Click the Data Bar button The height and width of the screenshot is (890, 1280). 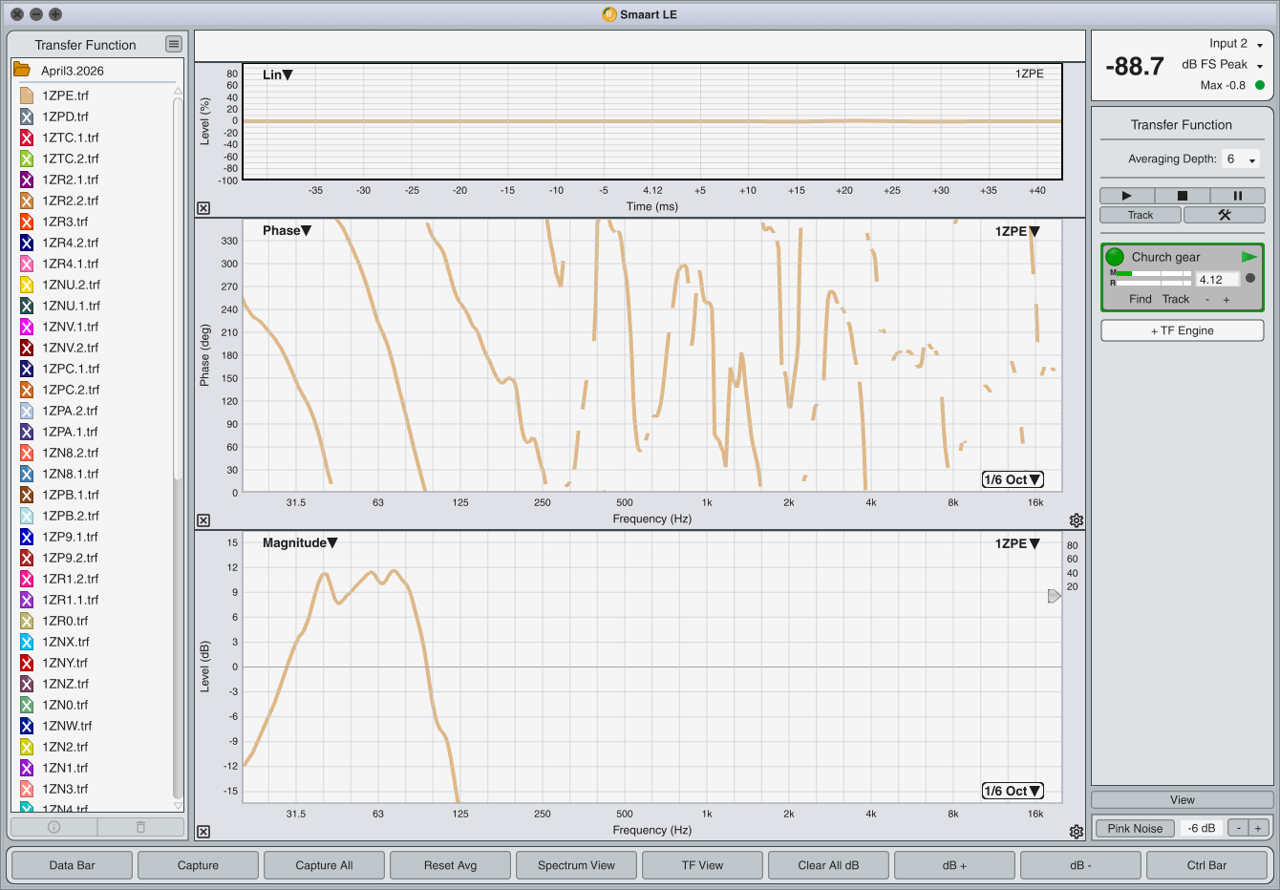click(73, 865)
